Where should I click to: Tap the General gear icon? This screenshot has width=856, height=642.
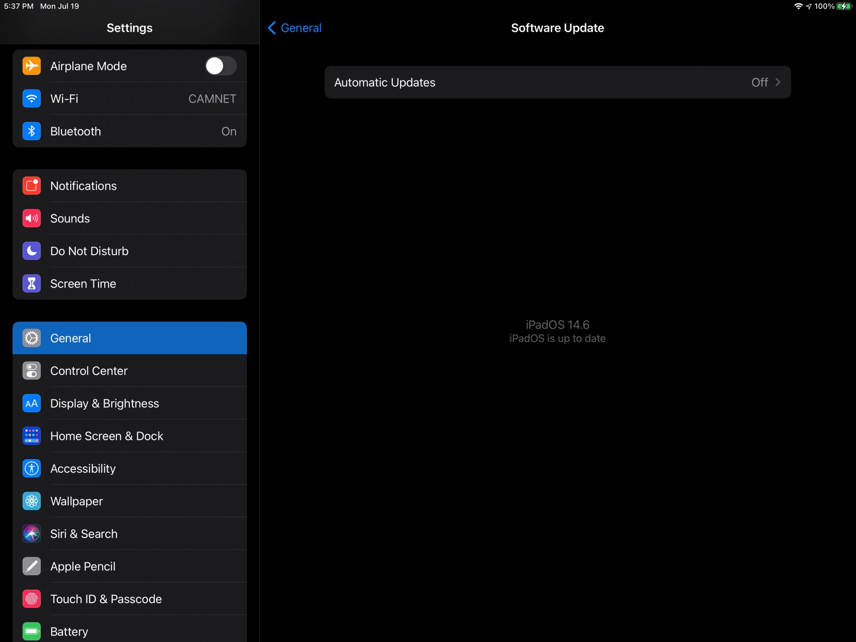32,338
